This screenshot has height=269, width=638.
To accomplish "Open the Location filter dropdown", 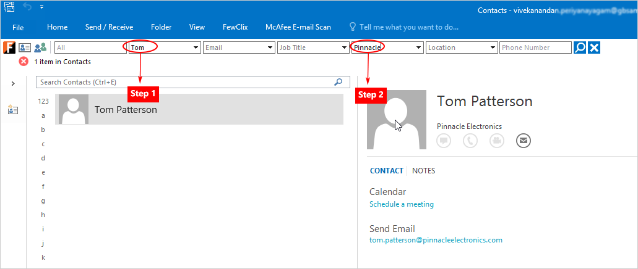I will pyautogui.click(x=493, y=48).
